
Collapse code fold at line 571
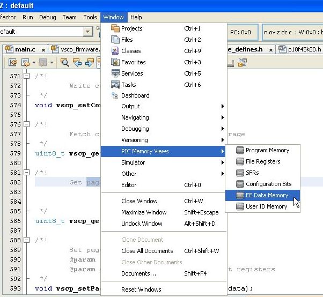(x=26, y=77)
